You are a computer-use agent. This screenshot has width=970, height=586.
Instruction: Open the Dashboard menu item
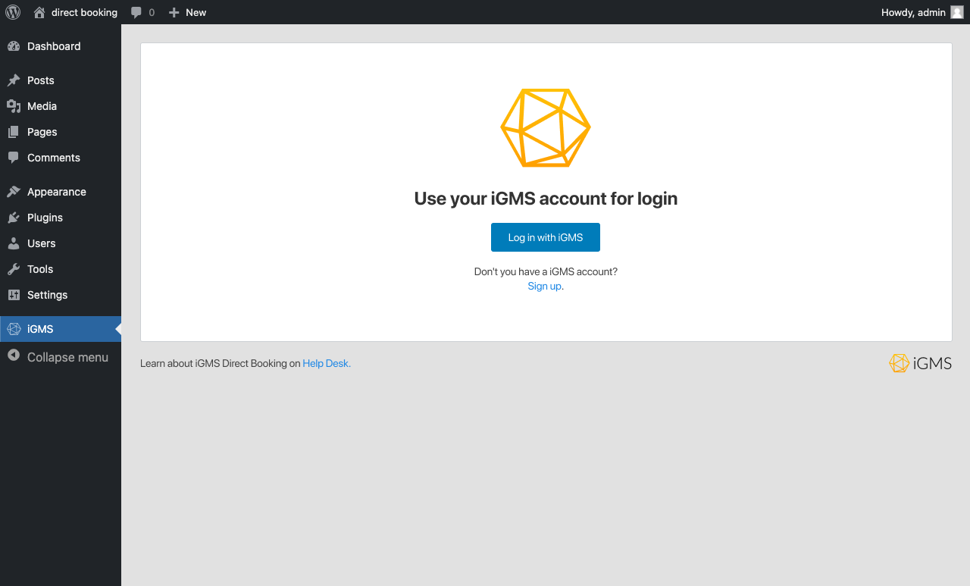(x=61, y=46)
